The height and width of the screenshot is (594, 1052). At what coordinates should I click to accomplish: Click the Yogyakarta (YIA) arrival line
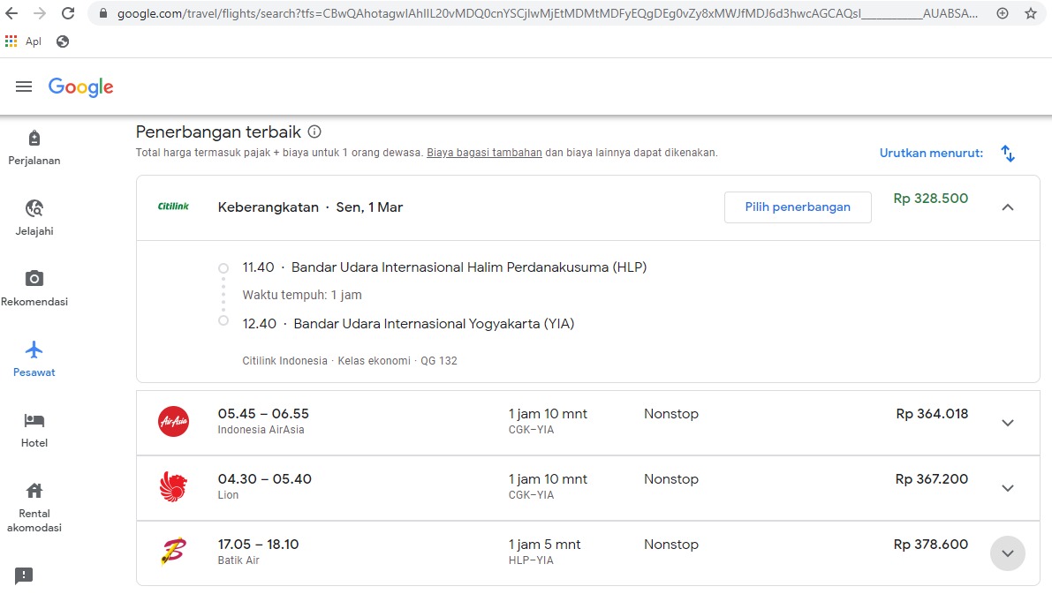tap(408, 324)
